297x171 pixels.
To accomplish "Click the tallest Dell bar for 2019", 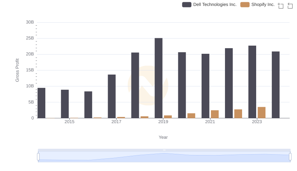I will click(x=159, y=78).
